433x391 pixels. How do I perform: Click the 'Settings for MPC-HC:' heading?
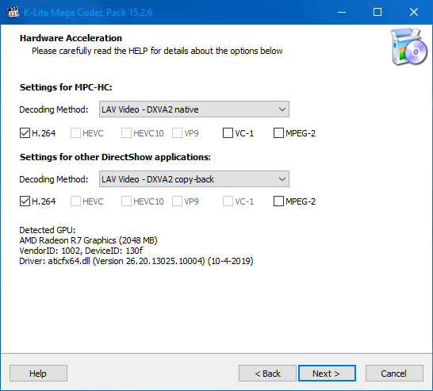coord(66,87)
